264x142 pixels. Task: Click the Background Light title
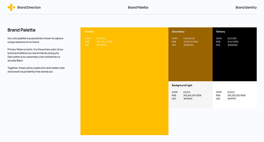182,85
